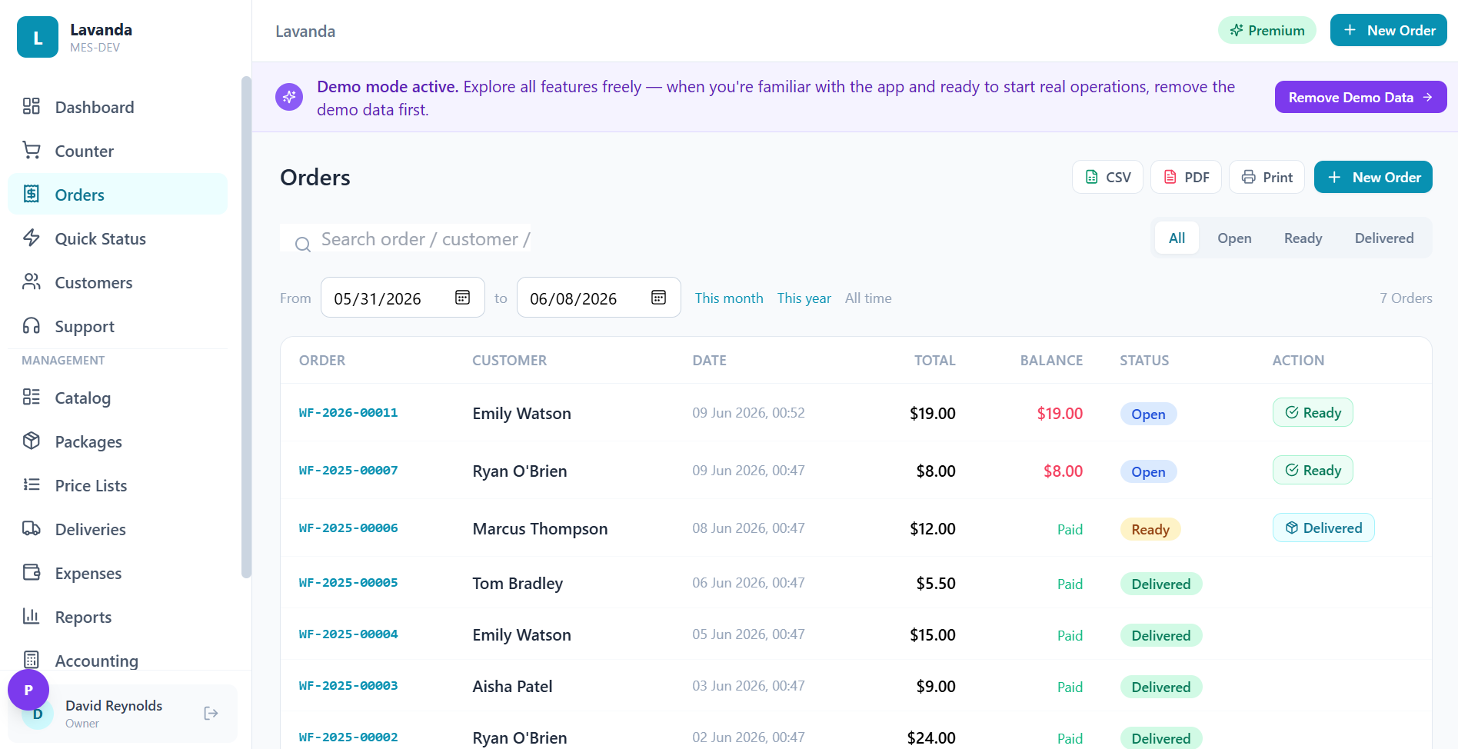
Task: Click customer name Aisha Patel
Action: pos(512,686)
